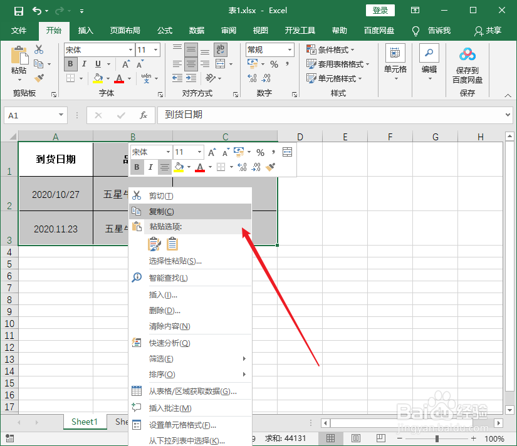This screenshot has width=517, height=446.
Task: Open 套用表格格式 table format dropdown
Action: [x=338, y=64]
